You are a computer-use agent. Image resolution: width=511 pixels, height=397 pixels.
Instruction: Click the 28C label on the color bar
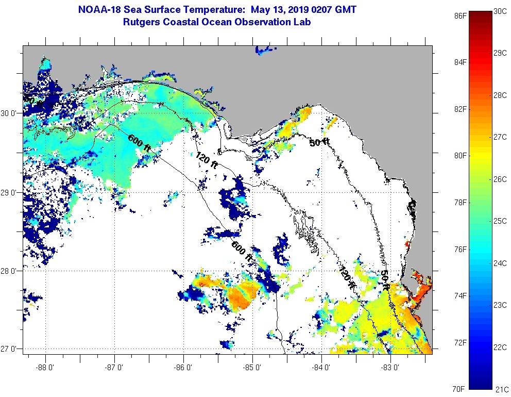[x=500, y=95]
